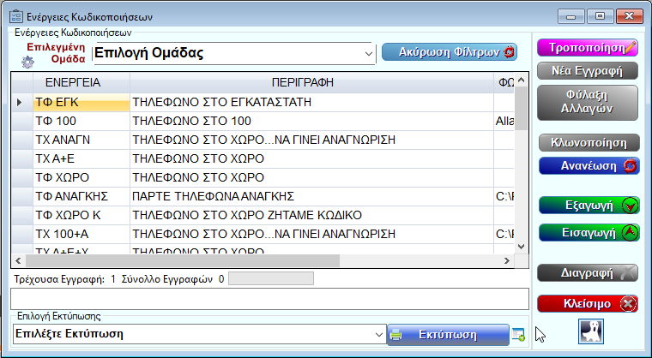The image size is (652, 358).
Task: Click the small add-report icon next to Εκτύπωση
Action: 518,335
